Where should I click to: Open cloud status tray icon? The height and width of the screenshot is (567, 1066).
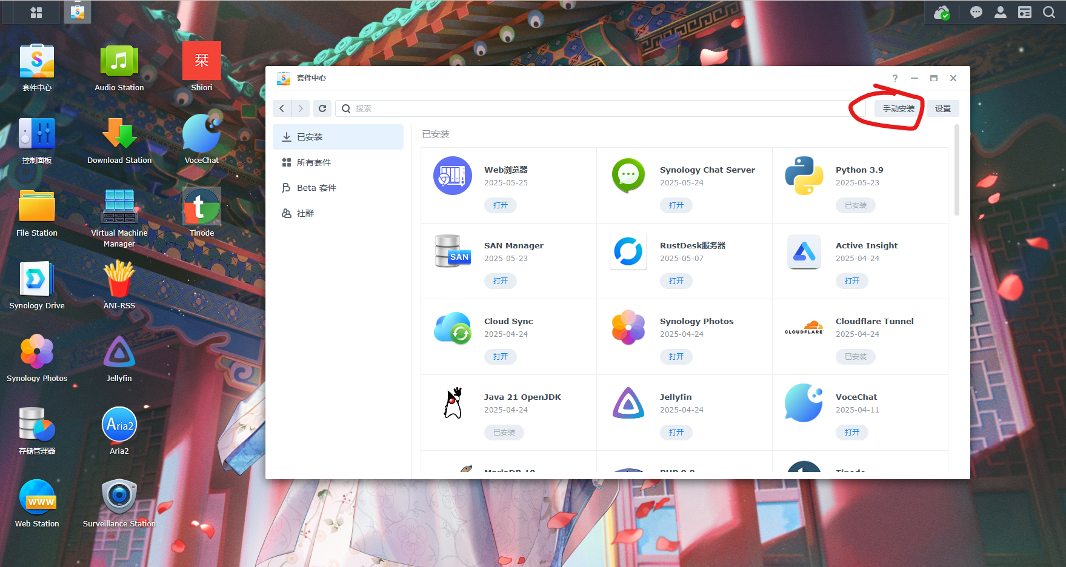tap(942, 12)
